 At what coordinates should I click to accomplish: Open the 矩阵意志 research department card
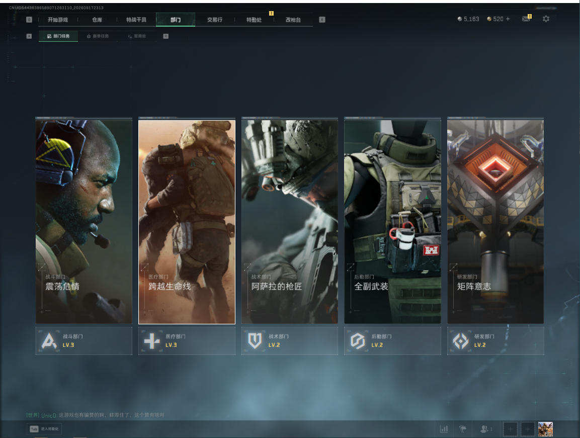pos(495,222)
